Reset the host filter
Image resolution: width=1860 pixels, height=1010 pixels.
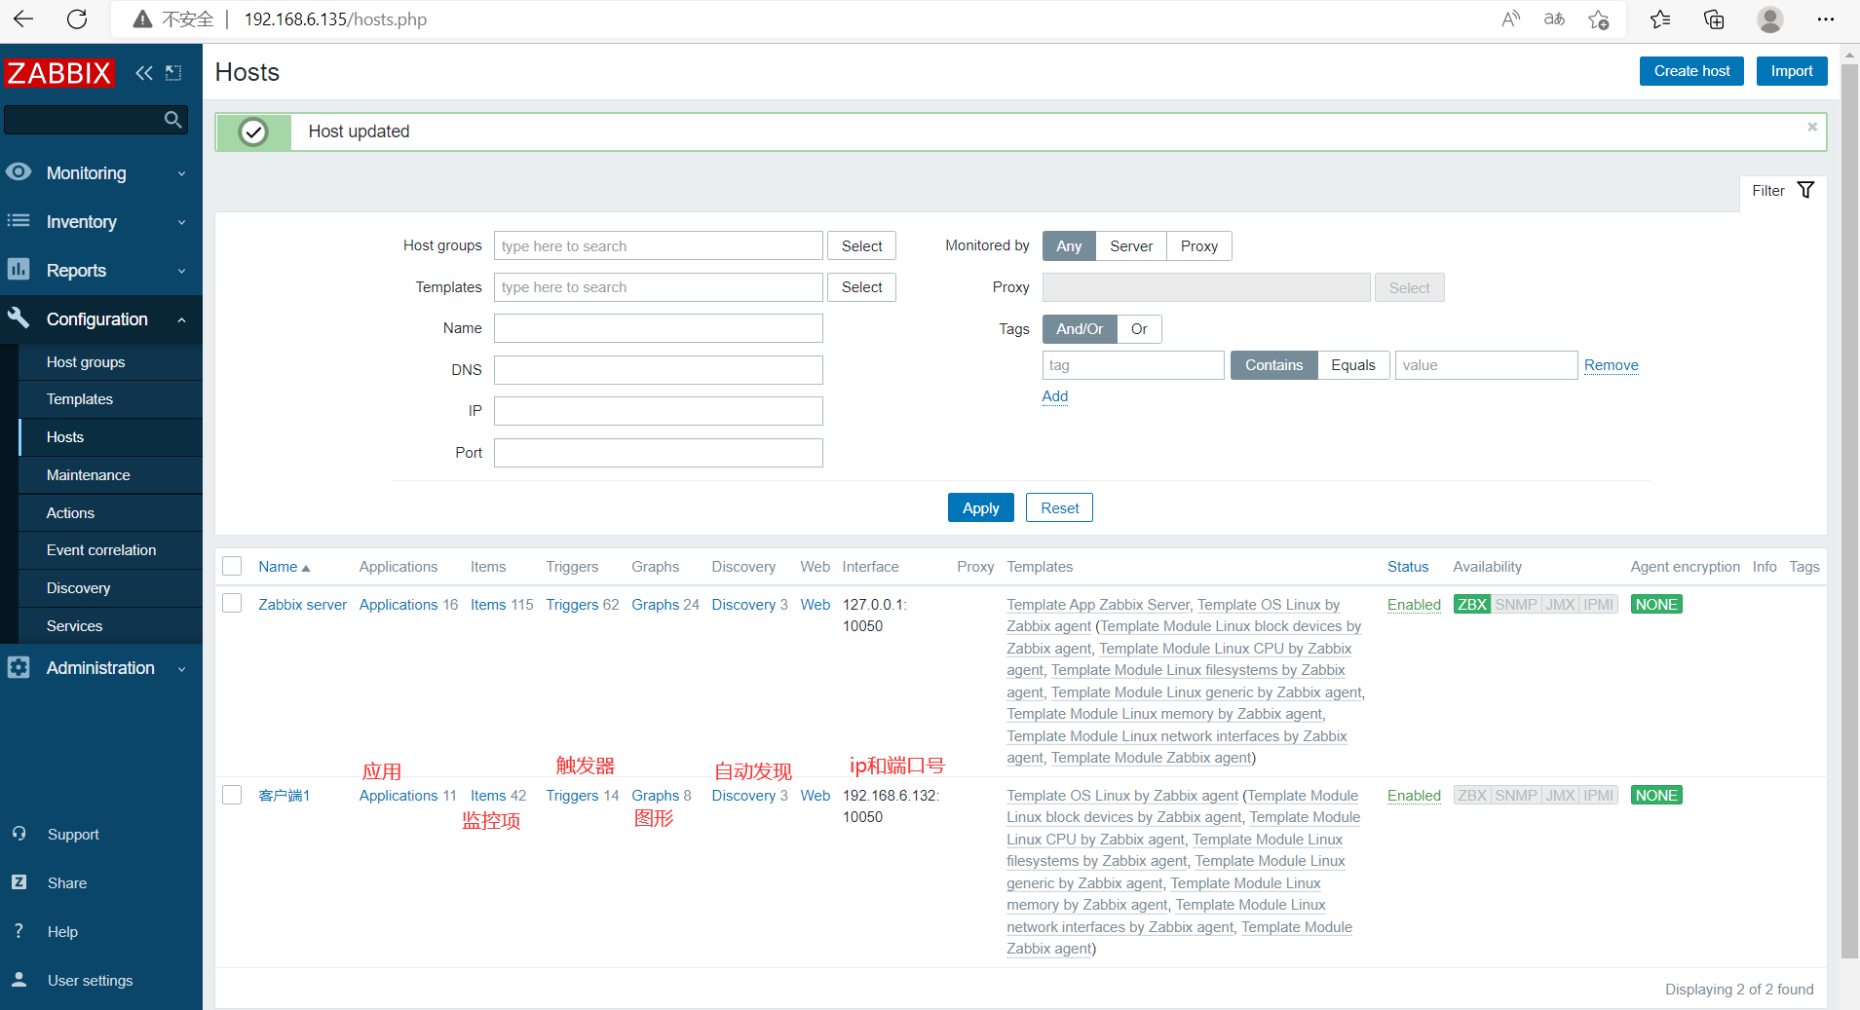click(x=1059, y=507)
